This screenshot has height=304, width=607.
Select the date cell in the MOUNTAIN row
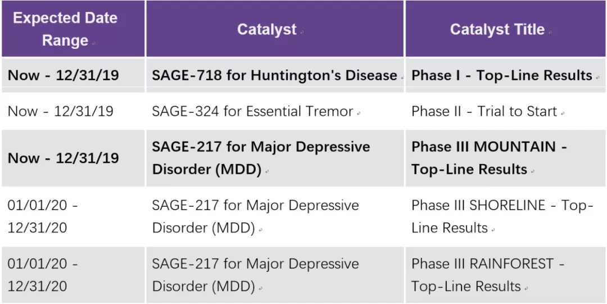tap(64, 158)
